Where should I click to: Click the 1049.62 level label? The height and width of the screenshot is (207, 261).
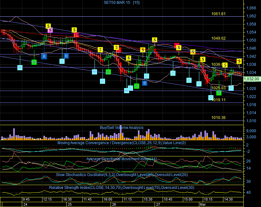tap(218, 38)
